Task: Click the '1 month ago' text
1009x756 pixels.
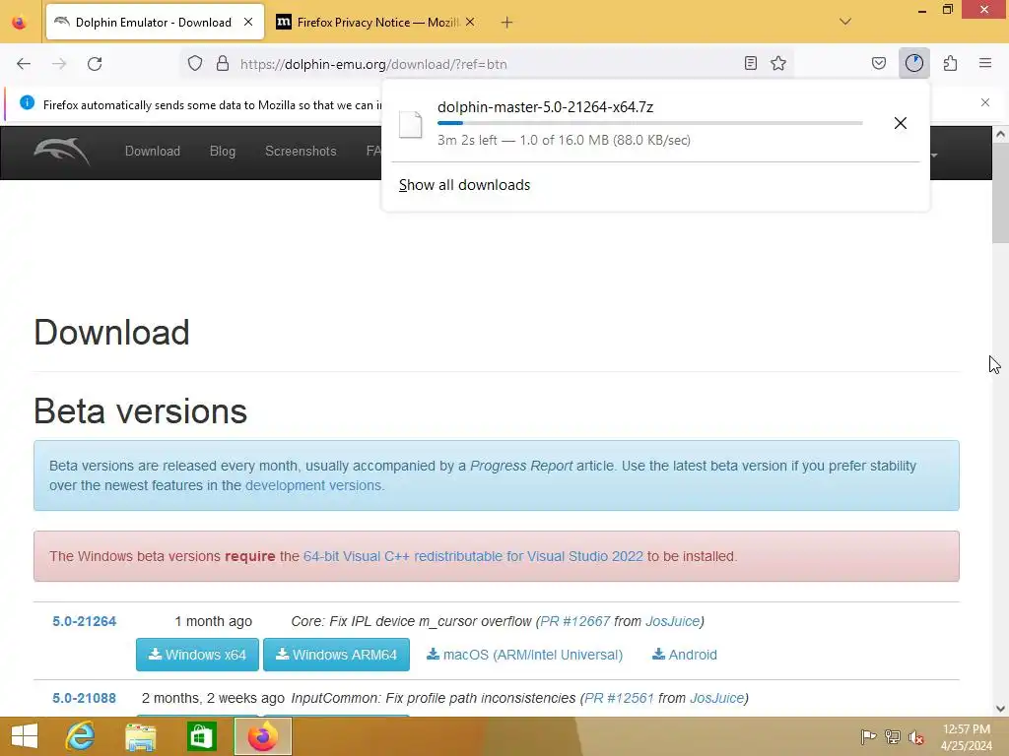Action: [x=213, y=621]
